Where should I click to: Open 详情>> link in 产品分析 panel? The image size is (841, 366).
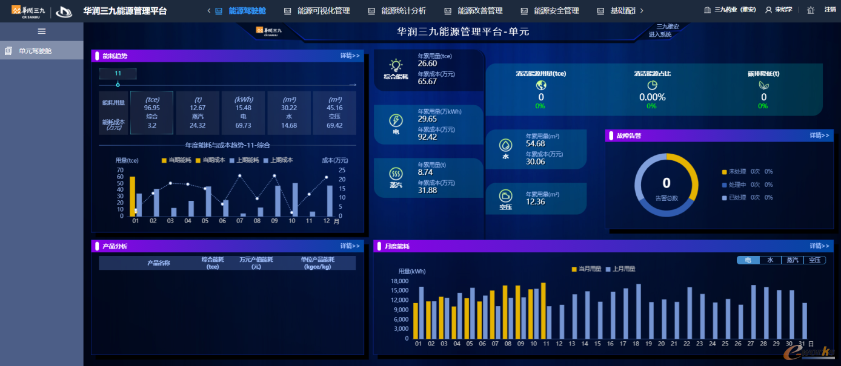pyautogui.click(x=350, y=246)
